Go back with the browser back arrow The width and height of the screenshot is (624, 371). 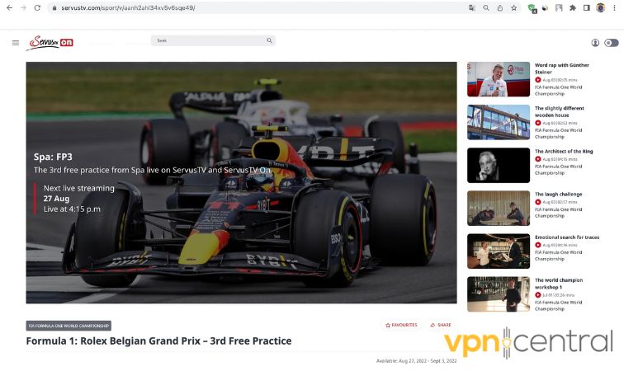coord(10,7)
